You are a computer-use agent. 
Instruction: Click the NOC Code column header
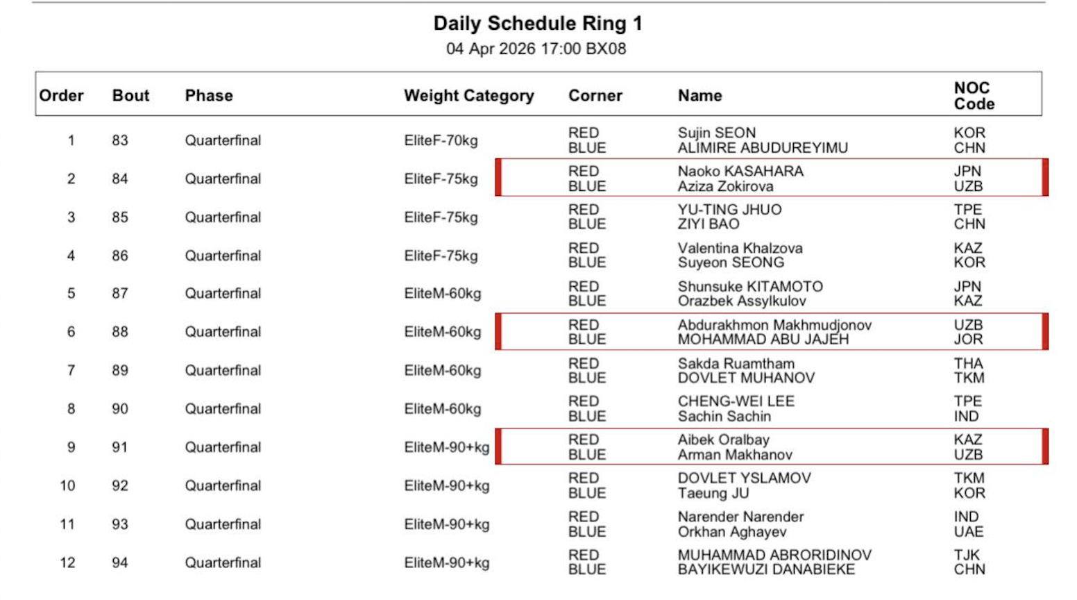pos(973,95)
